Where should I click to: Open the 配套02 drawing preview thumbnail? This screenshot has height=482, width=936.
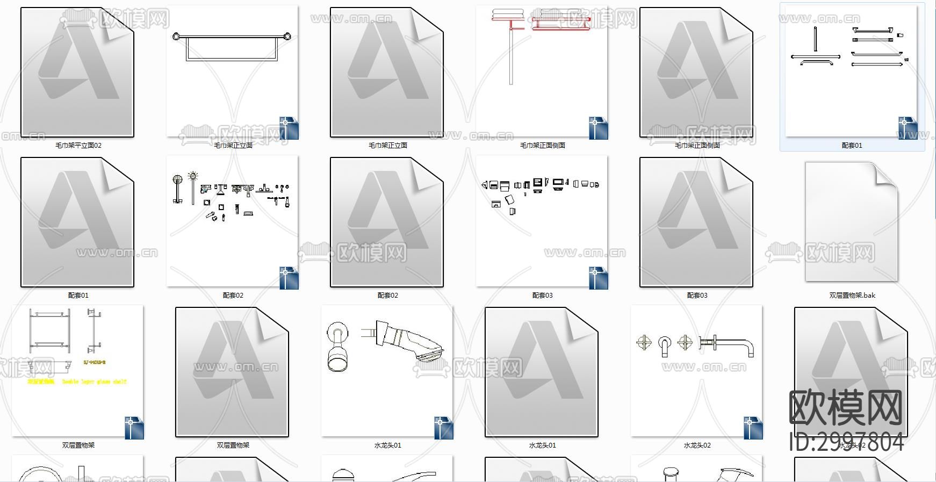pyautogui.click(x=232, y=222)
